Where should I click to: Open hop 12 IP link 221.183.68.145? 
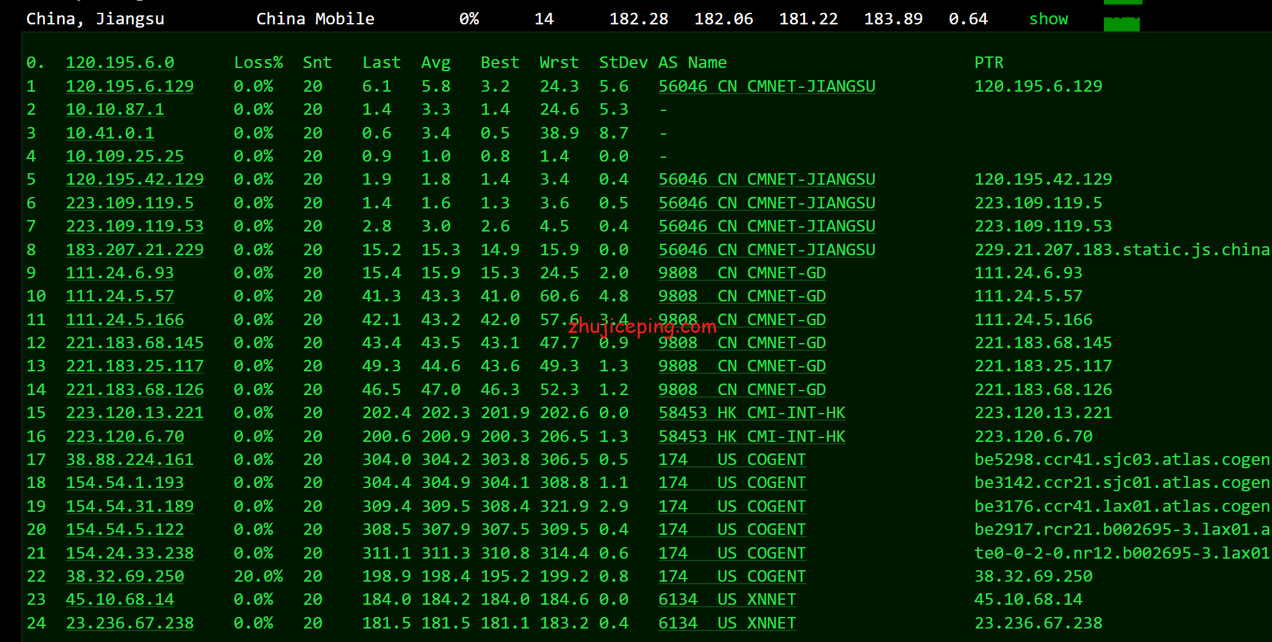(135, 343)
